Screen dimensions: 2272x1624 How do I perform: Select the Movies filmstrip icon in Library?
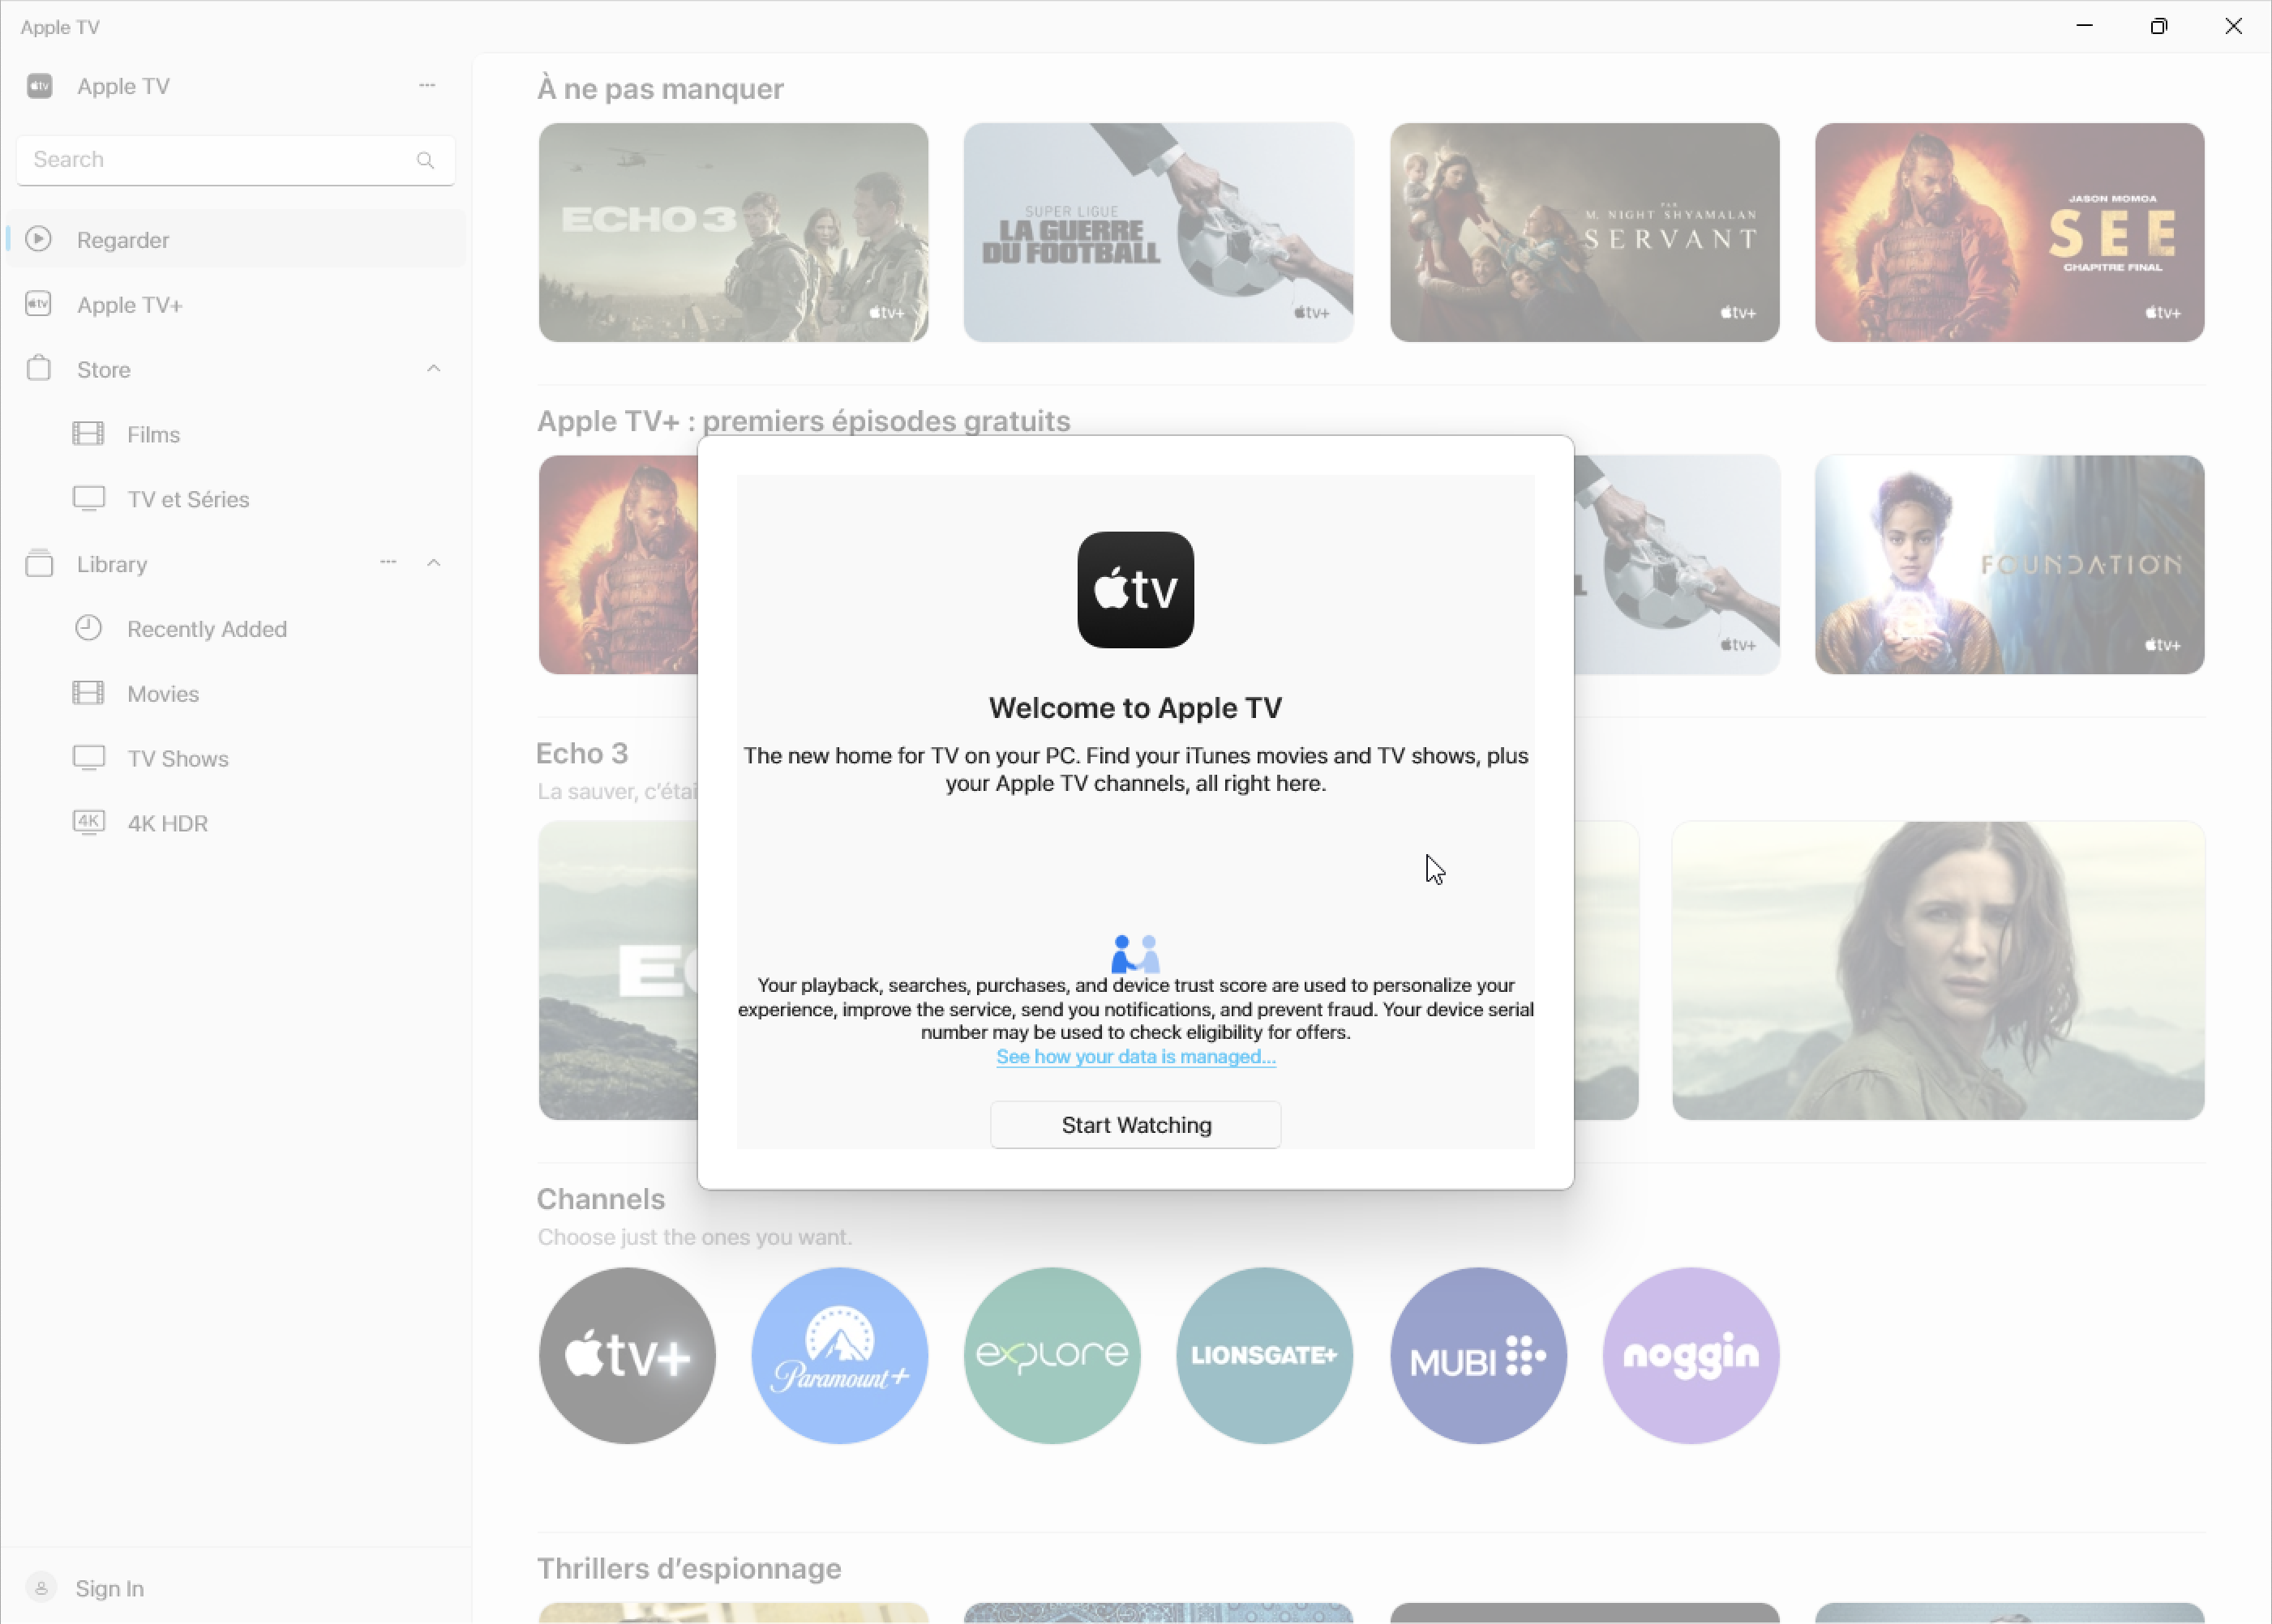pos(89,693)
